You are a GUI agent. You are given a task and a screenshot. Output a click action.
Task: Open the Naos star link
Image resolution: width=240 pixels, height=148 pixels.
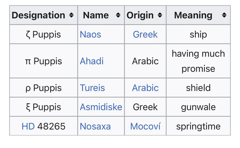pyautogui.click(x=90, y=34)
